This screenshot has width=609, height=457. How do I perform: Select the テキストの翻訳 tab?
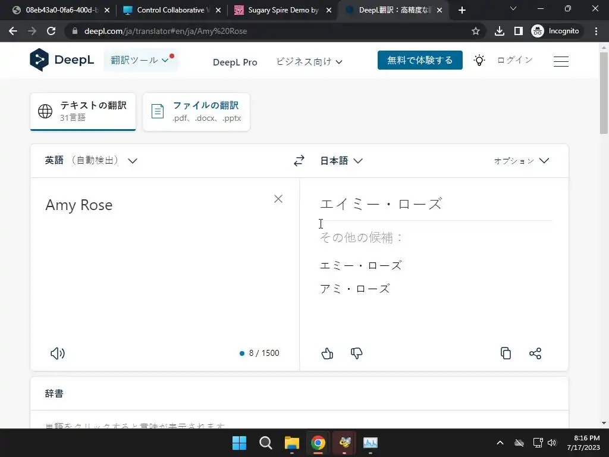[x=83, y=111]
